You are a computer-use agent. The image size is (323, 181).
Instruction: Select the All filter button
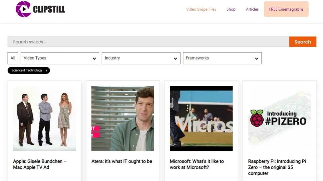pos(13,58)
